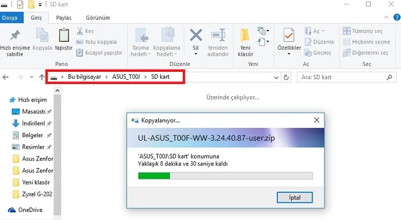Open Resimler in sidebar
This screenshot has height=220, width=401.
tap(32, 147)
